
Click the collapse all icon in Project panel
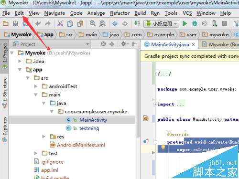point(112,44)
